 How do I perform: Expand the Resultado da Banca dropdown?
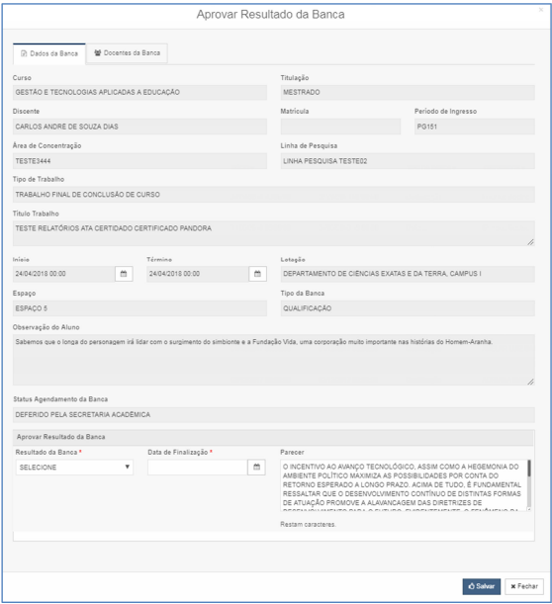(74, 468)
